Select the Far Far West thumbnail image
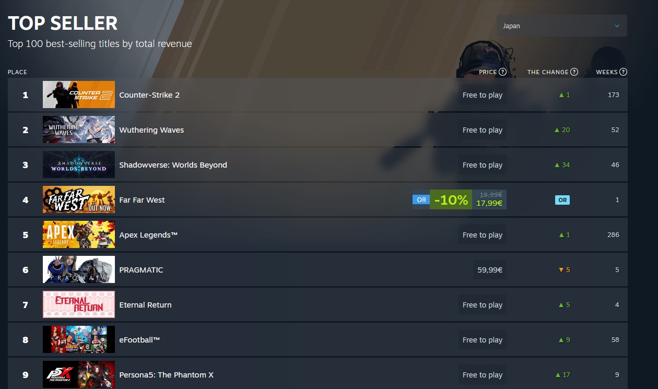658x389 pixels. (79, 199)
